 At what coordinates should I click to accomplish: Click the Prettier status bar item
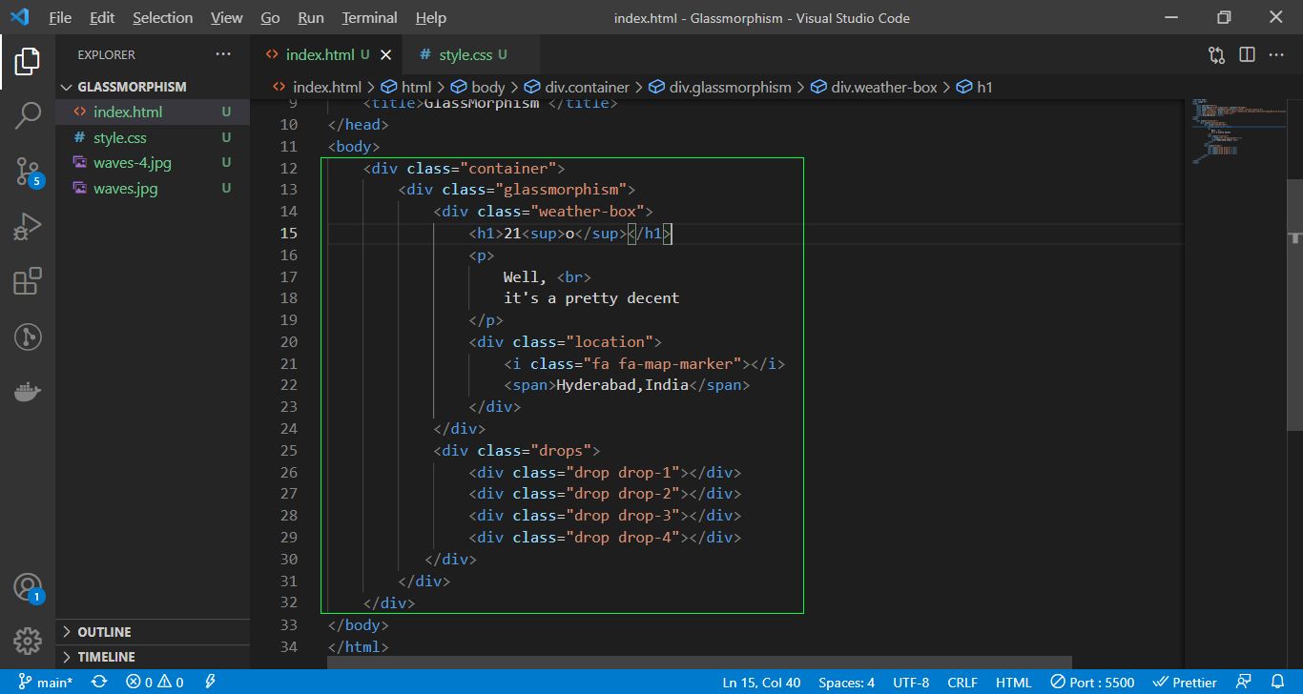click(1185, 683)
